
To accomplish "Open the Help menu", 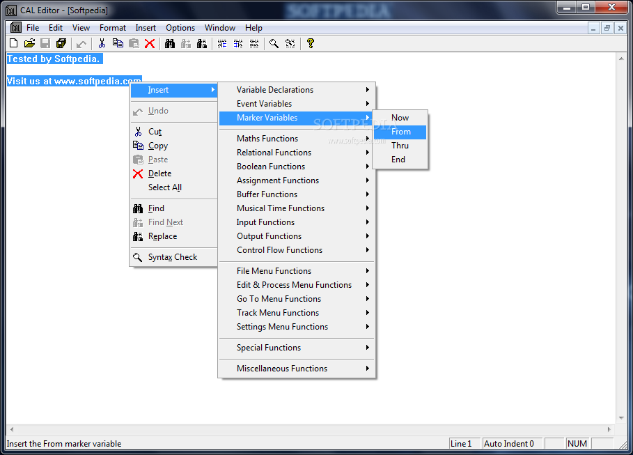I will pos(253,28).
